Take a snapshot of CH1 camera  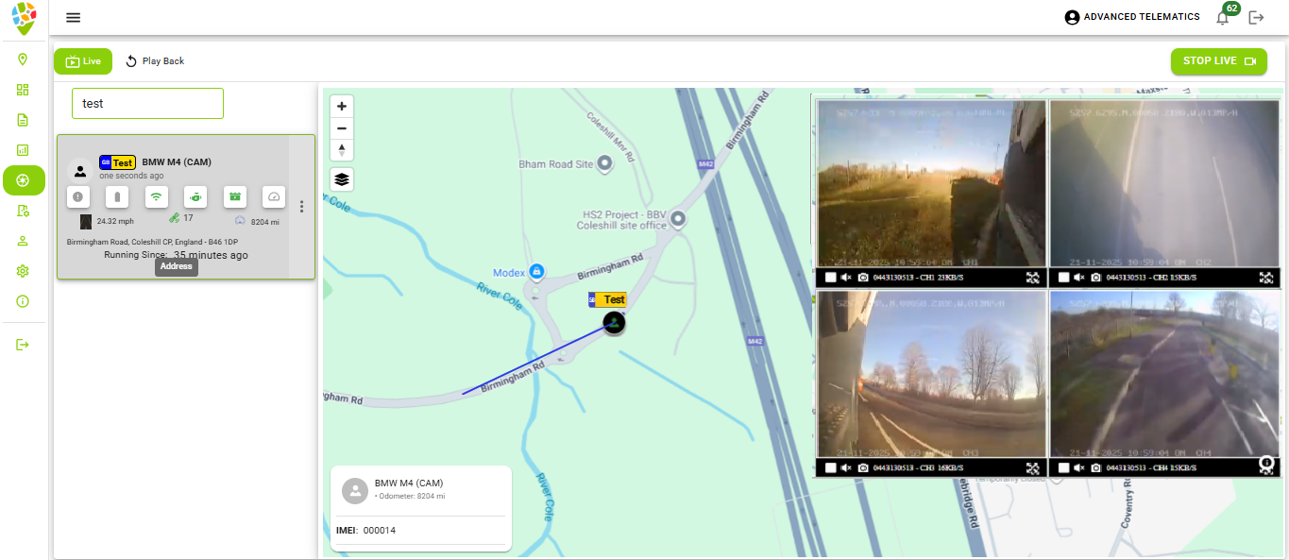click(x=862, y=278)
